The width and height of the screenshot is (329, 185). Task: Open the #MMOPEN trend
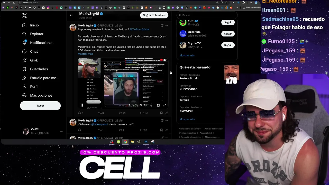tap(186, 111)
